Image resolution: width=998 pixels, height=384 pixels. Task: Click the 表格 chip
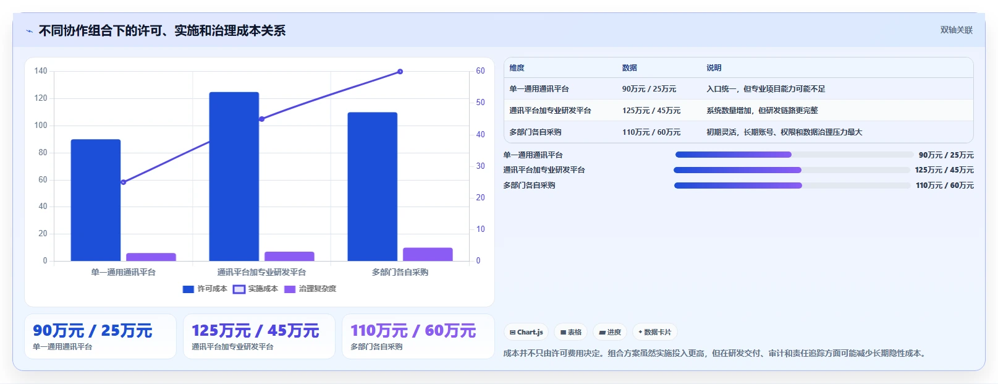(570, 332)
